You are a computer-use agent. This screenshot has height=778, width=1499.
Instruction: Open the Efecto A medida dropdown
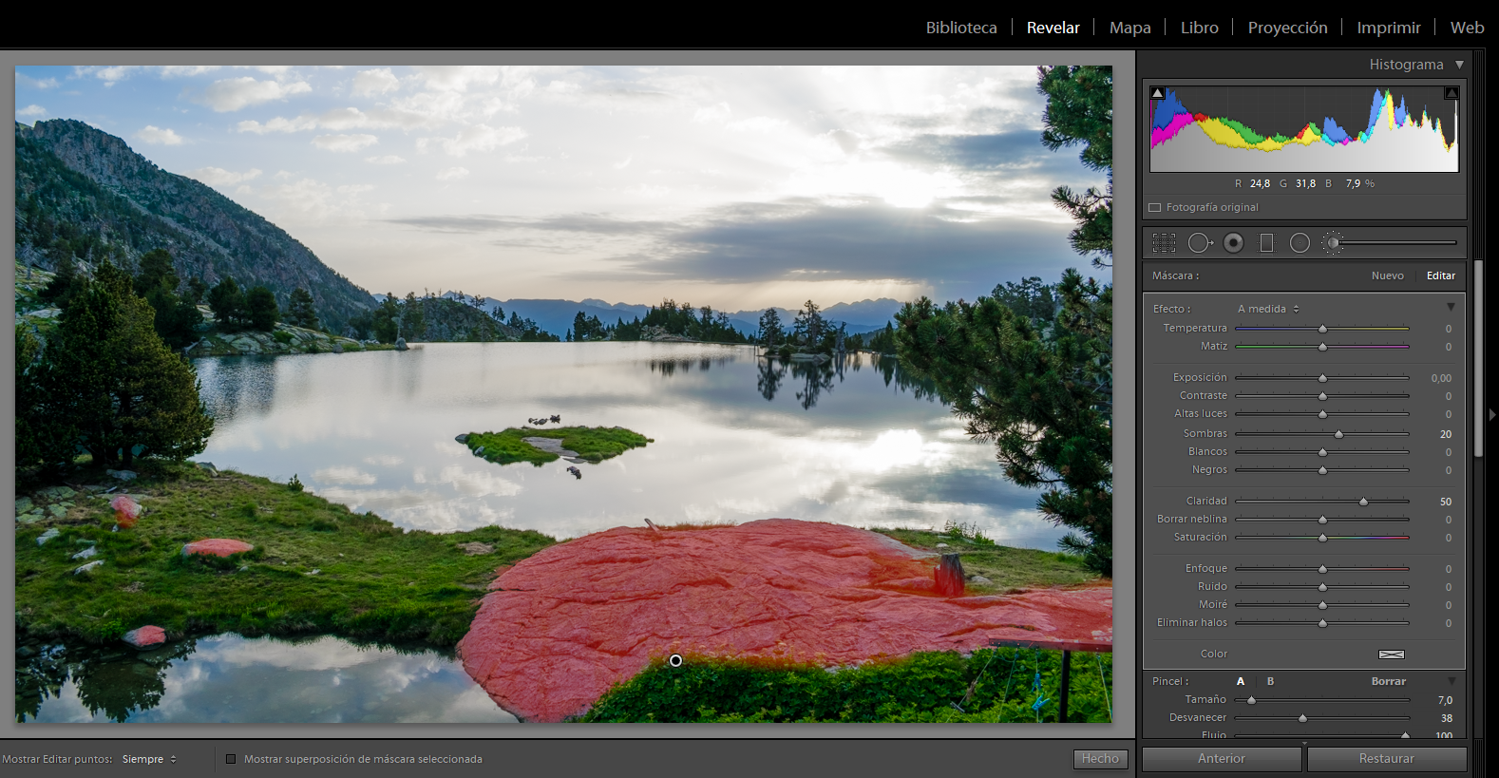pos(1268,309)
